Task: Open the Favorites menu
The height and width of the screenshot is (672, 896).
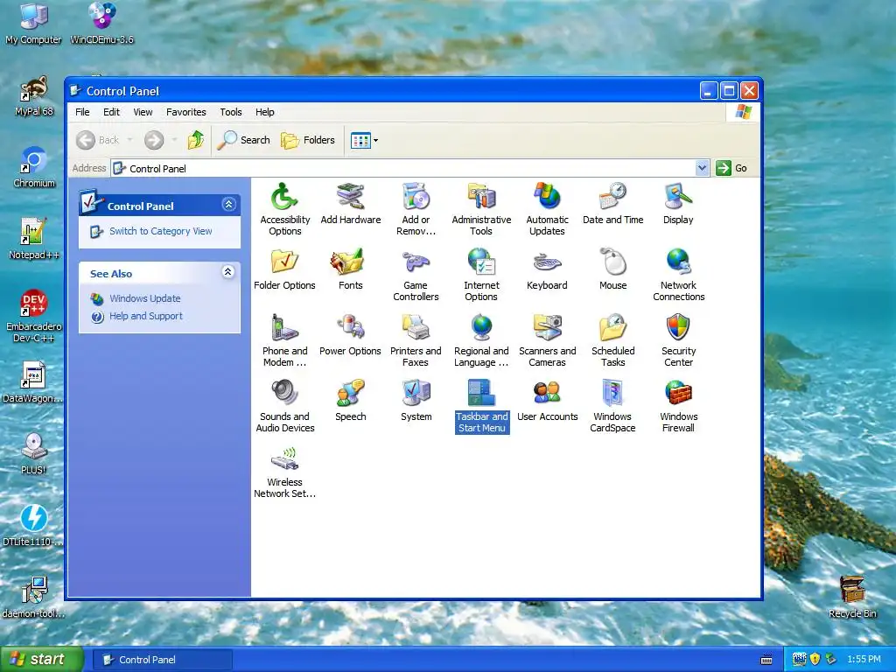Action: pyautogui.click(x=185, y=112)
